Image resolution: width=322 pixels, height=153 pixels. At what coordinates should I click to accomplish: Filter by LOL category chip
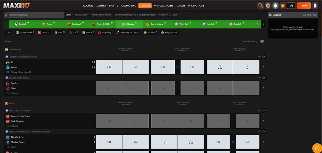point(74,32)
